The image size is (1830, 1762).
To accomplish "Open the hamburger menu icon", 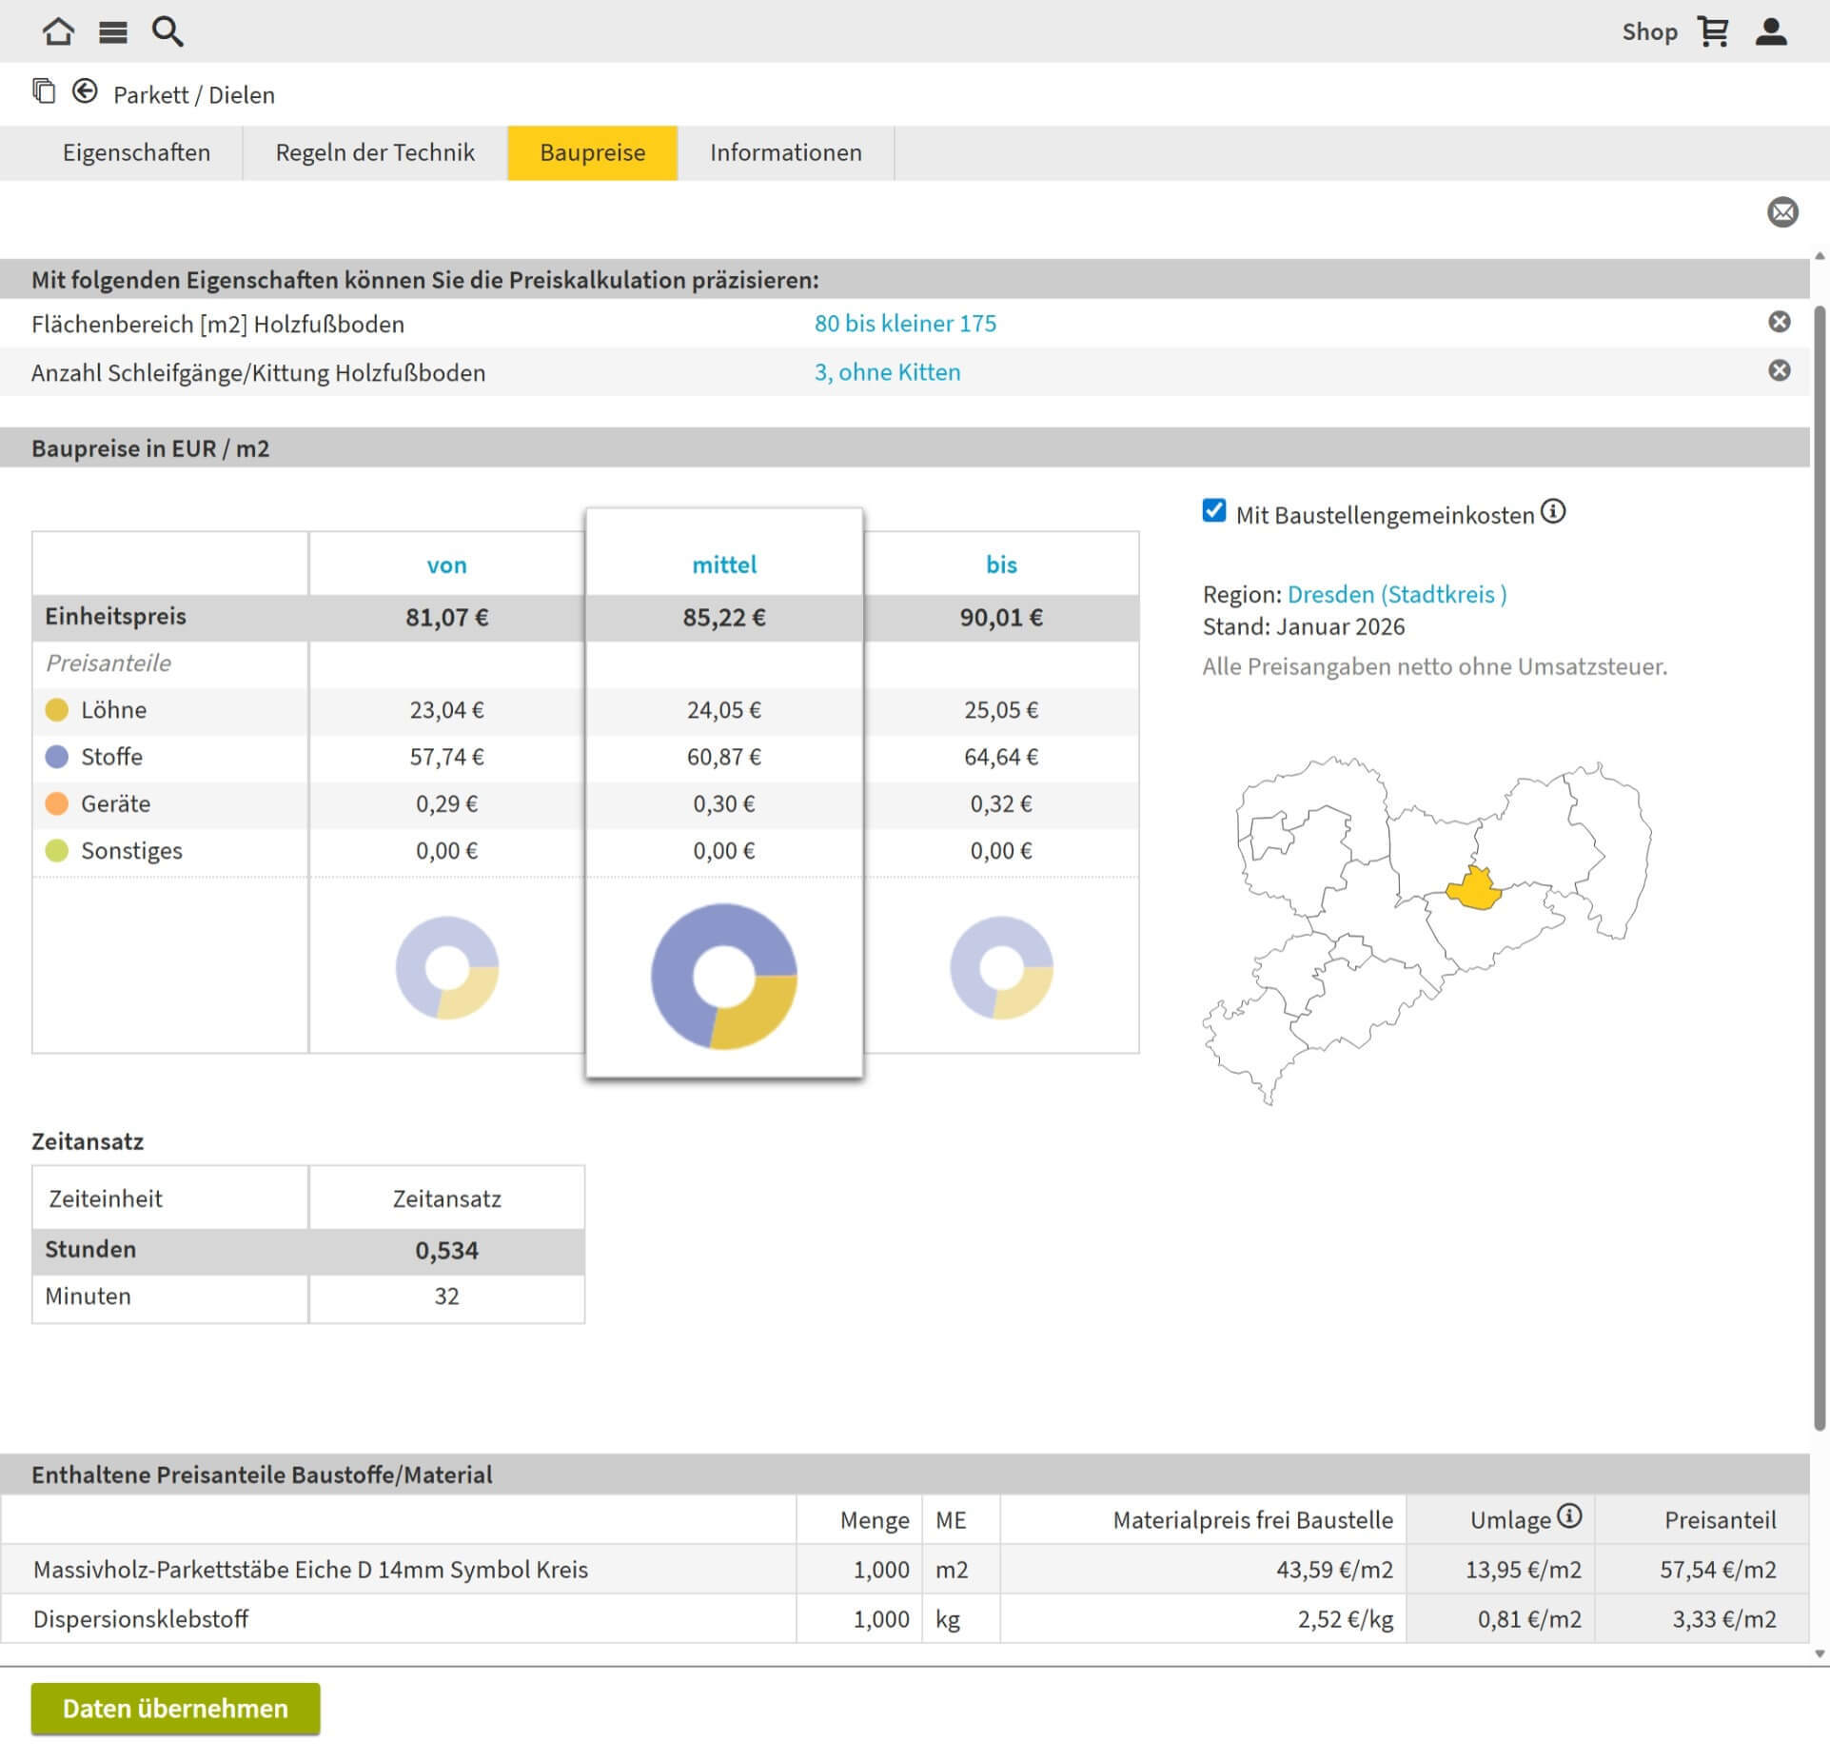I will coord(112,32).
